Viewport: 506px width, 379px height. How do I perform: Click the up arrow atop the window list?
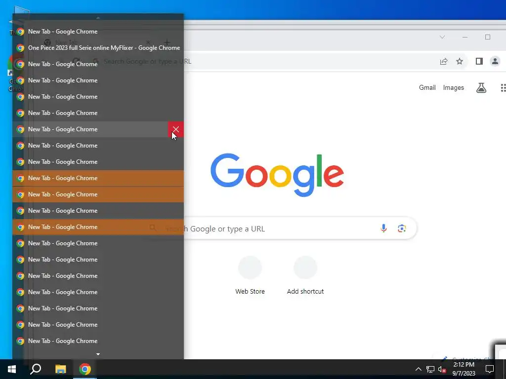point(98,17)
